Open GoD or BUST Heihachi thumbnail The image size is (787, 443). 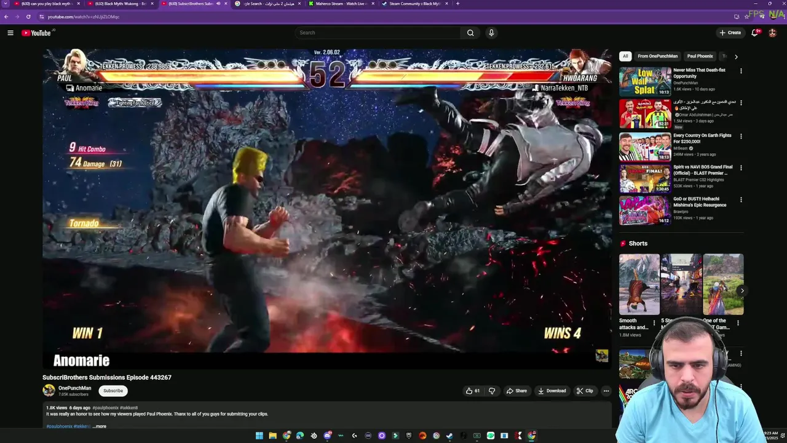pos(645,211)
